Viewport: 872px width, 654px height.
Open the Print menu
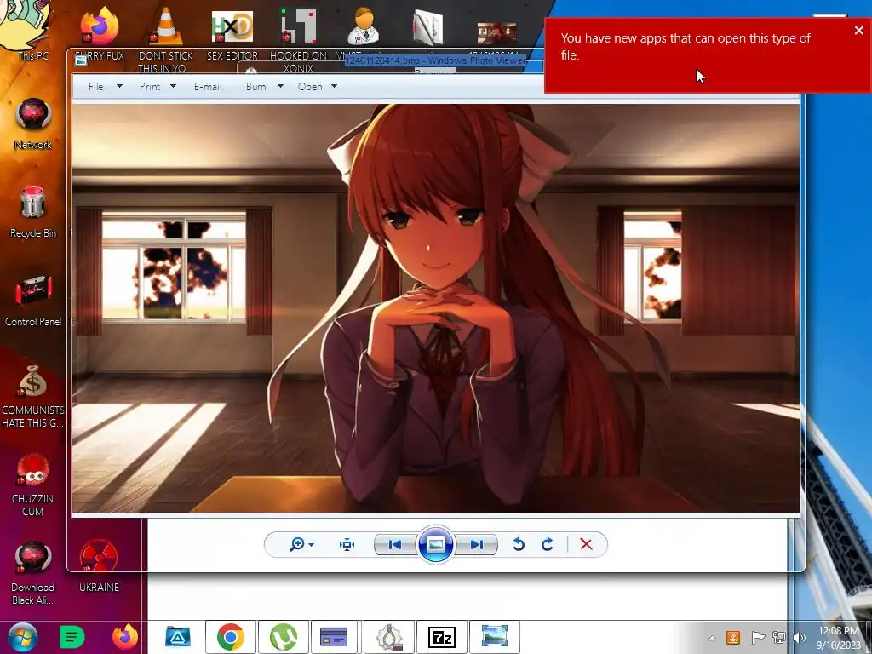coord(150,87)
